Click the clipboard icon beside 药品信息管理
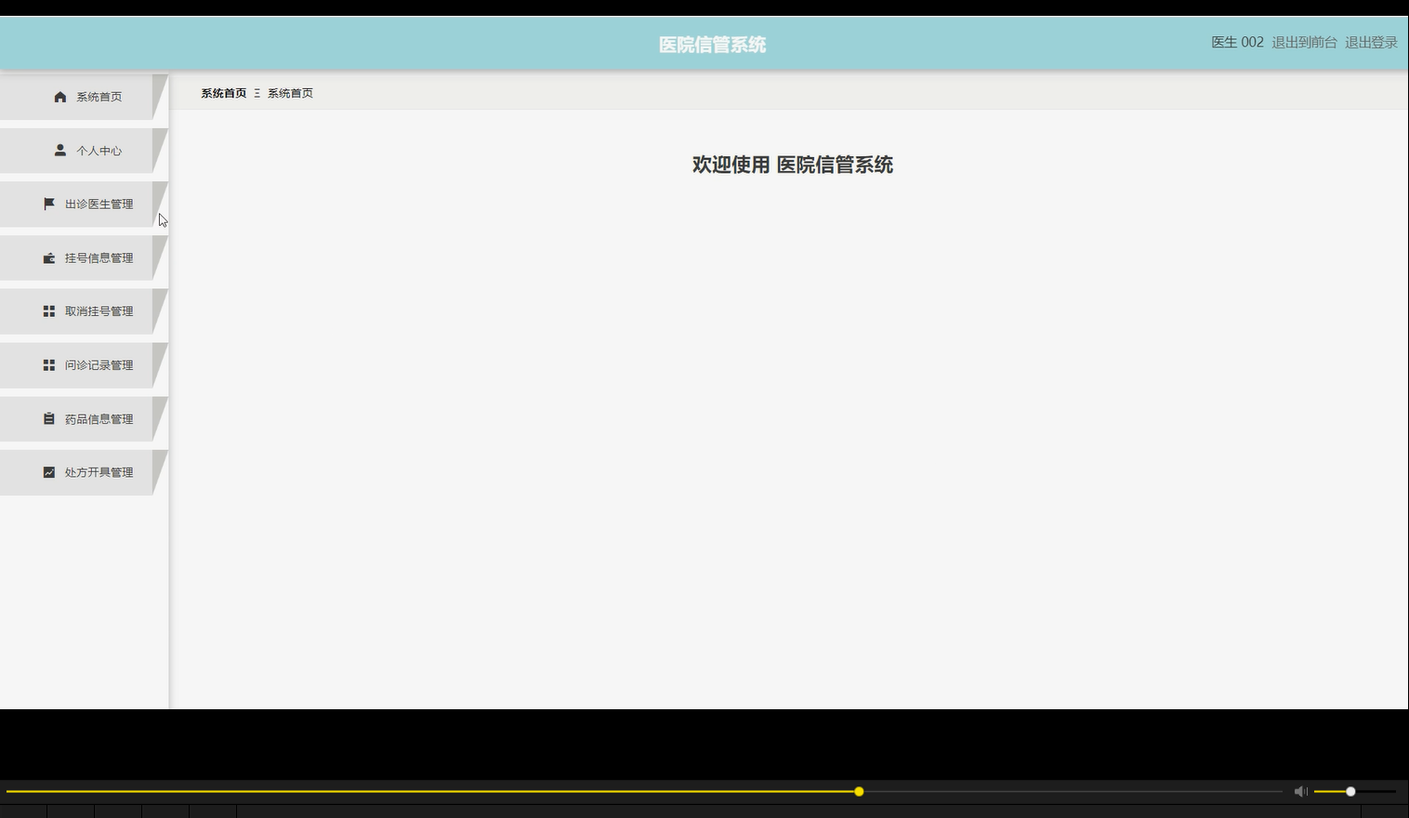Screen dimensions: 1409x818 click(x=49, y=419)
